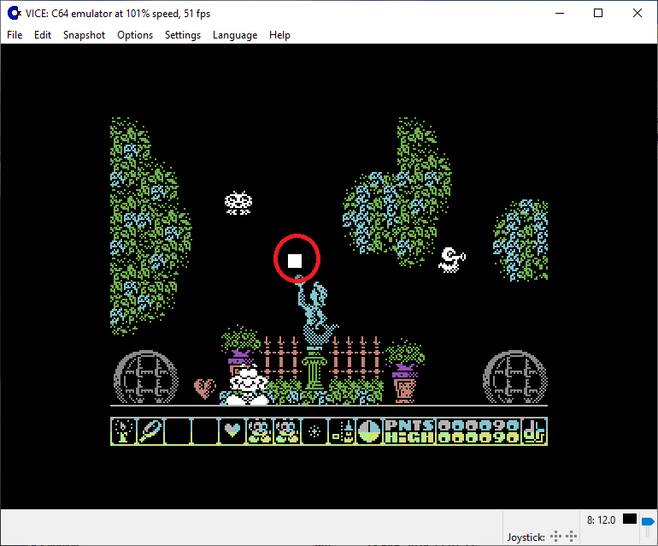The height and width of the screenshot is (546, 658).
Task: Open the Help menu
Action: [x=280, y=35]
